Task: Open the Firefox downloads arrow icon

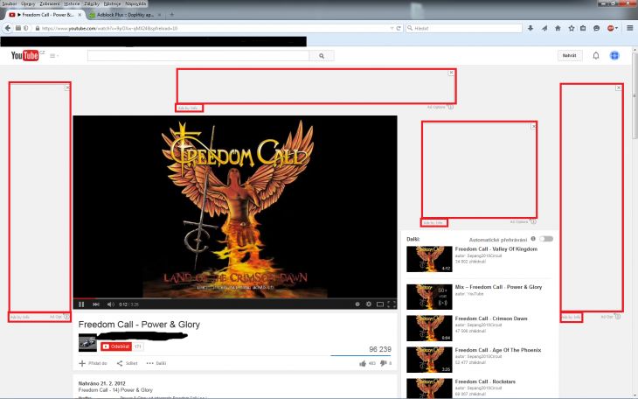Action: [x=531, y=28]
